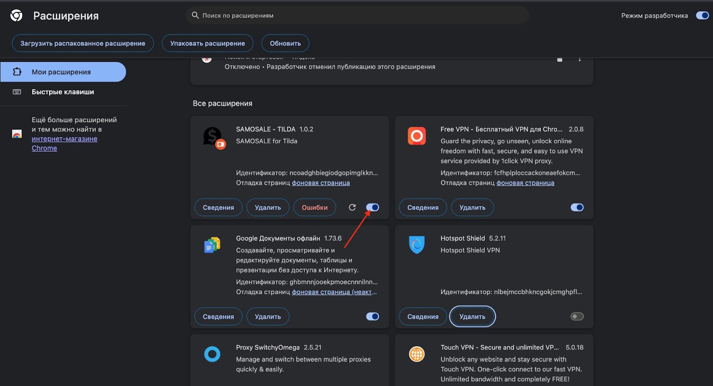Click the Расширения page title
Image resolution: width=713 pixels, height=386 pixels.
pos(66,16)
